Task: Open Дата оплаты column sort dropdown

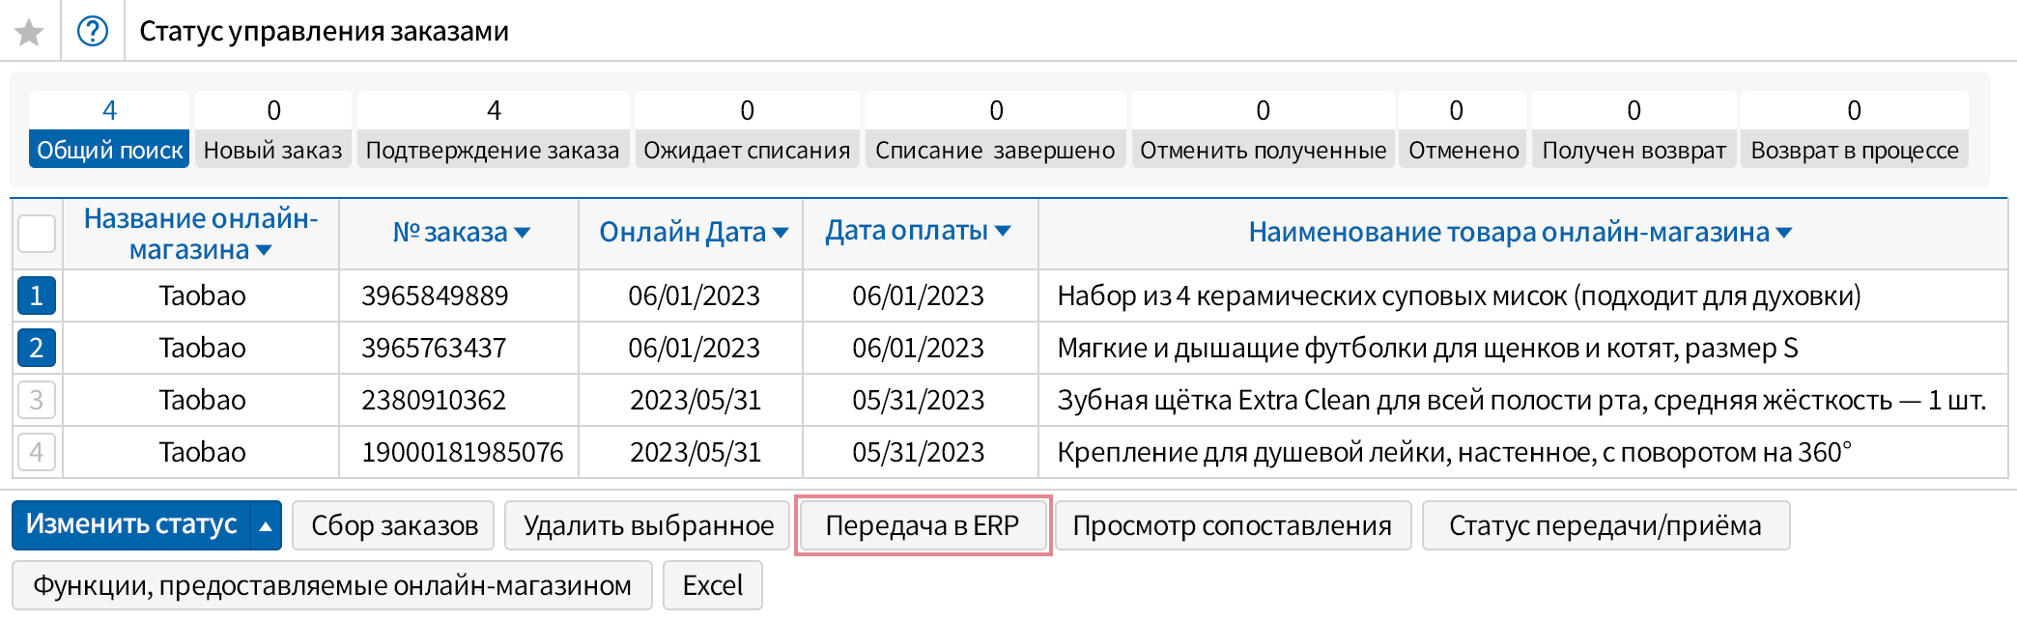Action: pyautogui.click(x=1003, y=231)
